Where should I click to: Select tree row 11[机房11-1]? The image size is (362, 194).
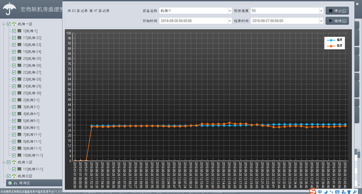[33, 169]
